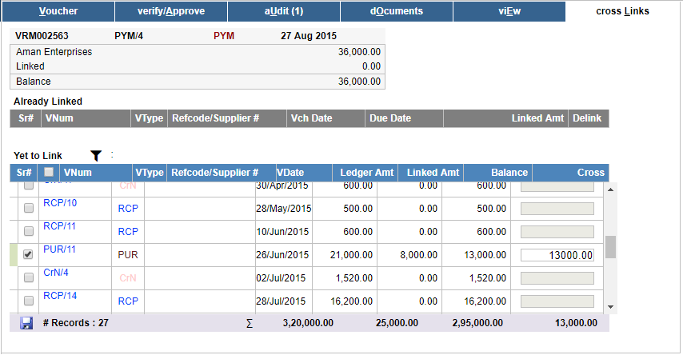Open the RCP/11 voucher link
The image size is (683, 359).
pyautogui.click(x=59, y=226)
